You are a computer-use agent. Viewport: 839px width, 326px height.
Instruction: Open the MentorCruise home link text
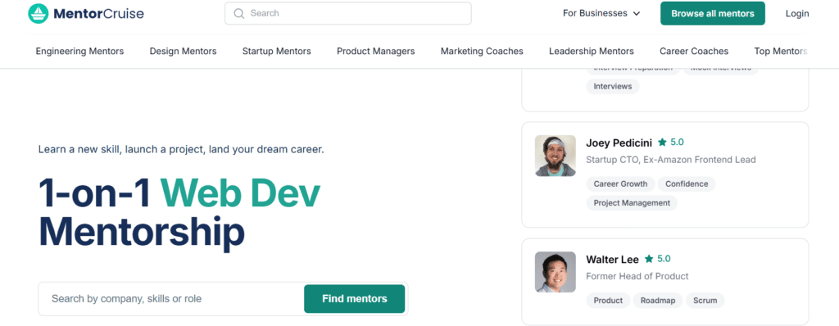coord(98,13)
